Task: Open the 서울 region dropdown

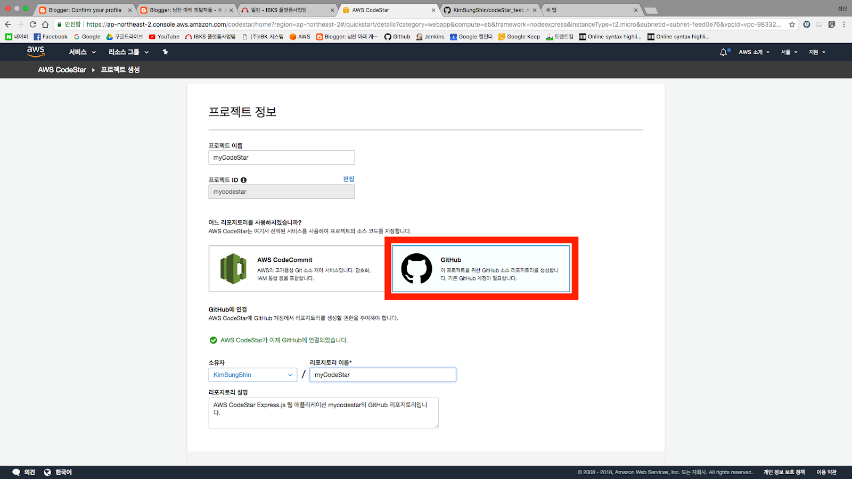Action: point(789,52)
